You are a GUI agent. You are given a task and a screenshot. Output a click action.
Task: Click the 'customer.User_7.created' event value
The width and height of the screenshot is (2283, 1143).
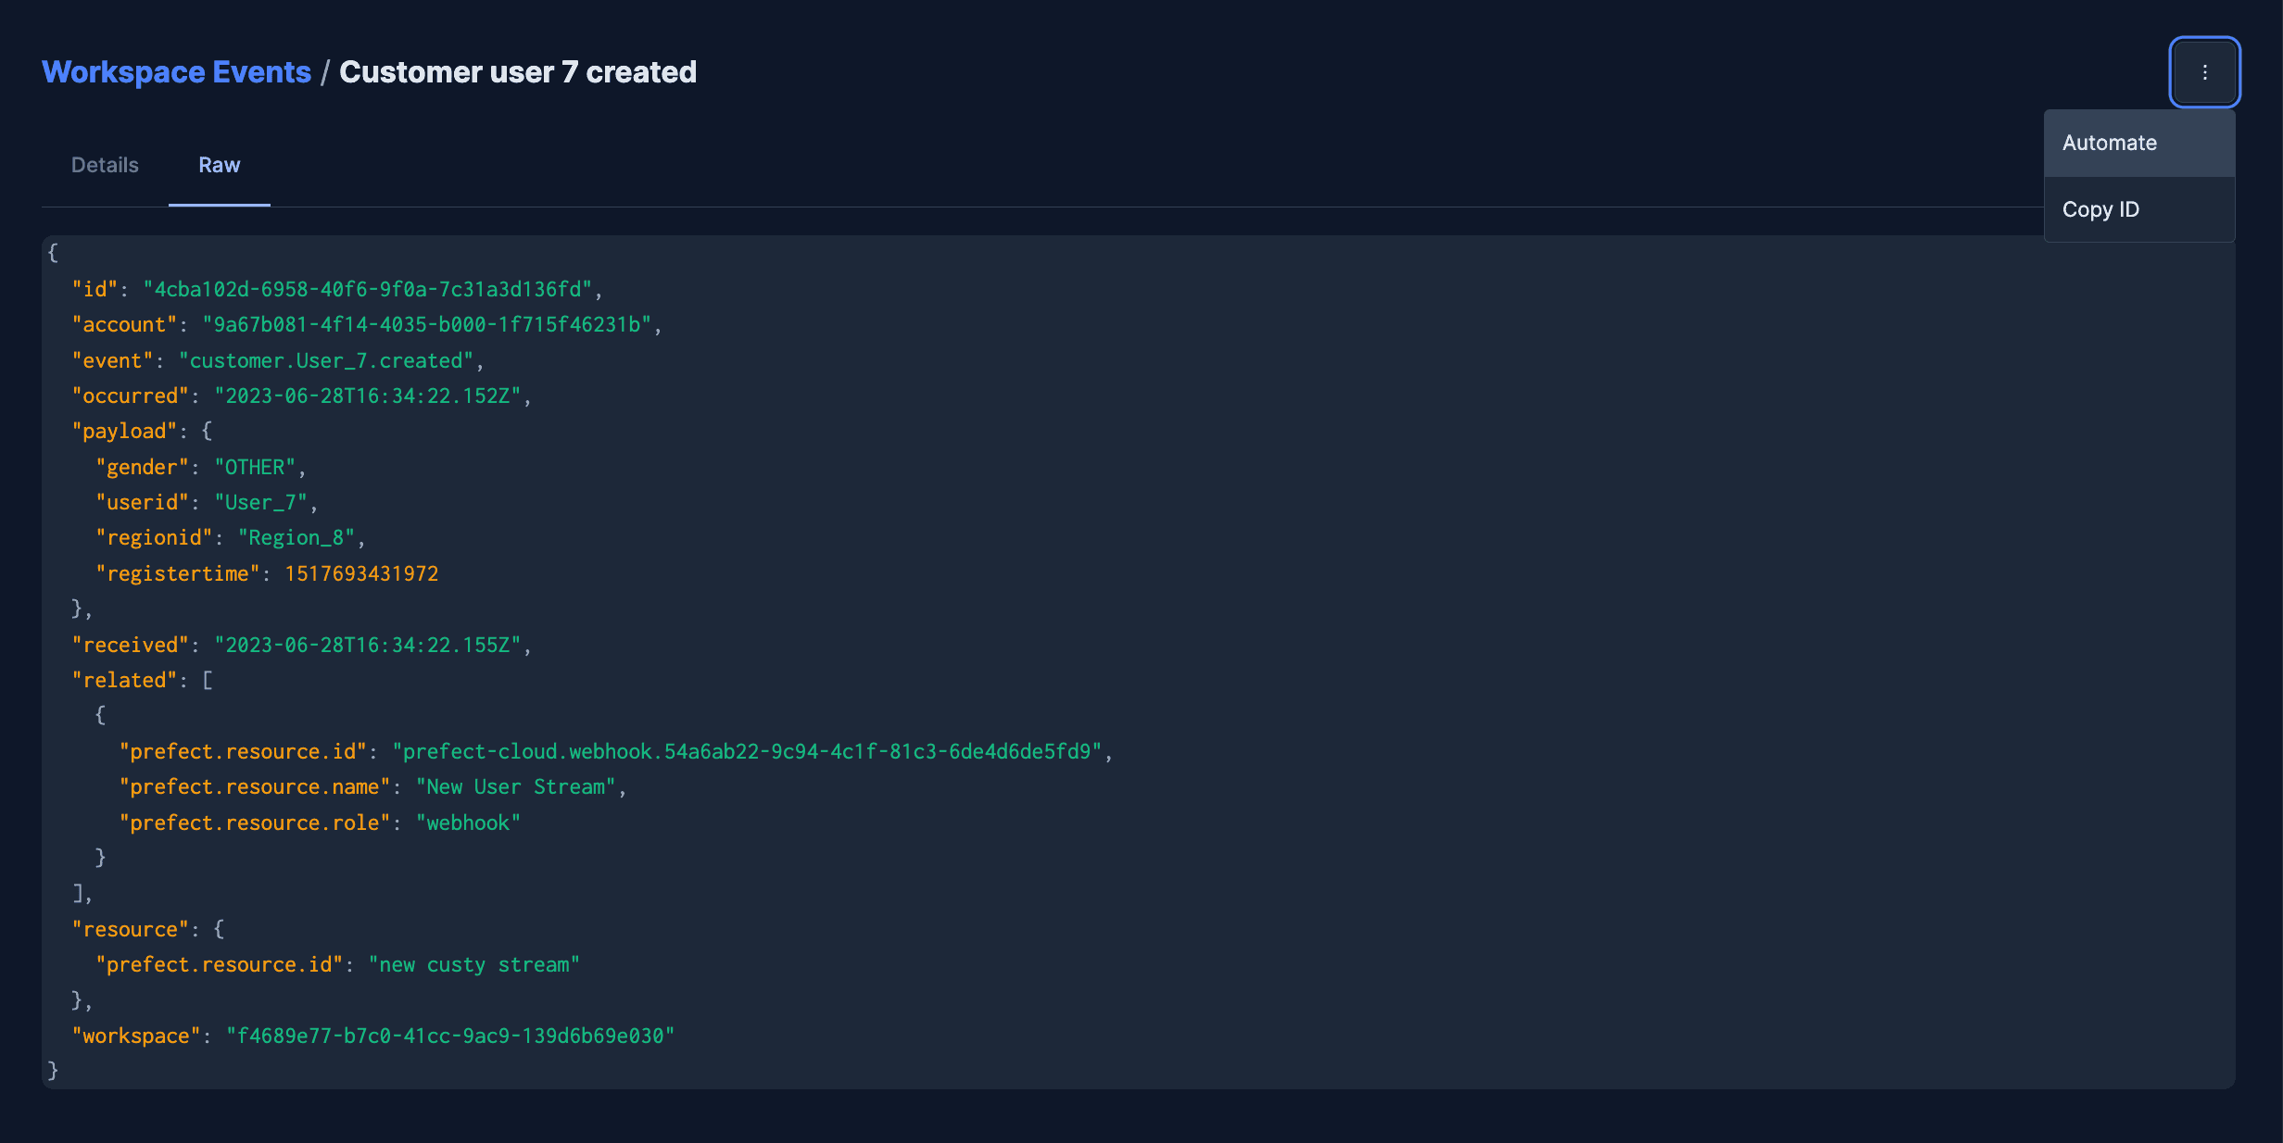(x=326, y=361)
